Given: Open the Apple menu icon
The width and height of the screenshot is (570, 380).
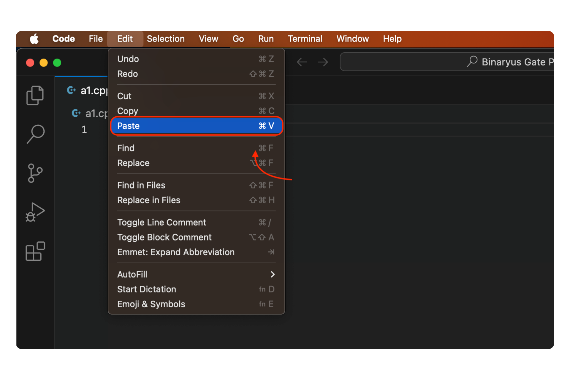Looking at the screenshot, I should (x=34, y=39).
